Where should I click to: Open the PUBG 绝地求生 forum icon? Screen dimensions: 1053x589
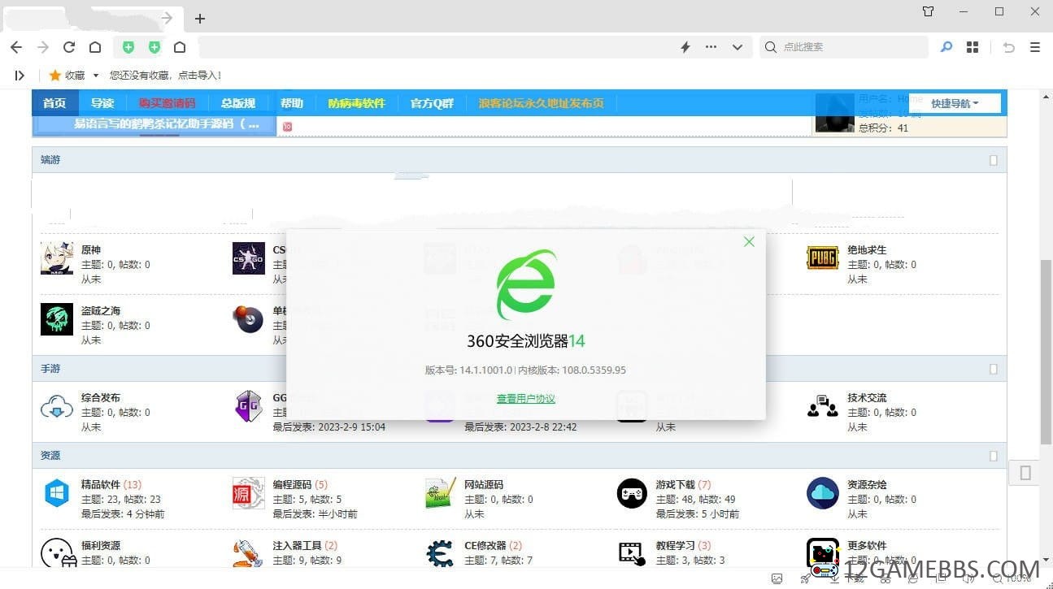coord(823,258)
